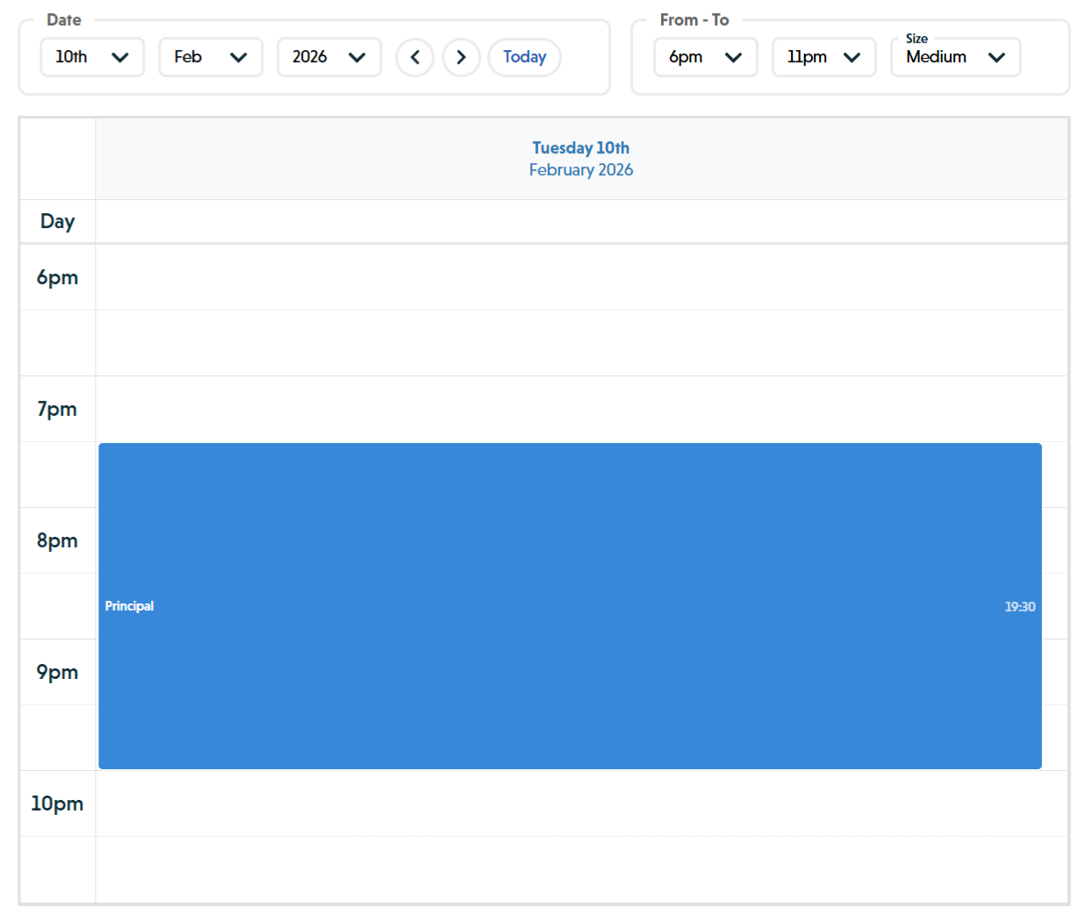This screenshot has width=1078, height=921.
Task: Open the Medium size dropdown
Action: click(956, 57)
